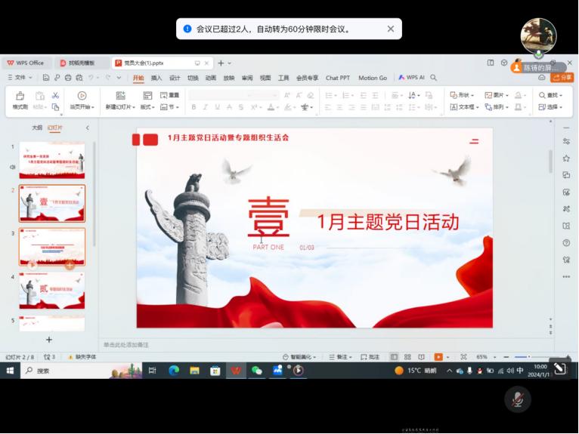Click the Cut scissors icon in ribbon
Screen dimensions: 579x434
pos(55,95)
